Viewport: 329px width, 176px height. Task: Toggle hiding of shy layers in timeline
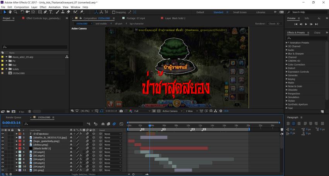pos(103,124)
